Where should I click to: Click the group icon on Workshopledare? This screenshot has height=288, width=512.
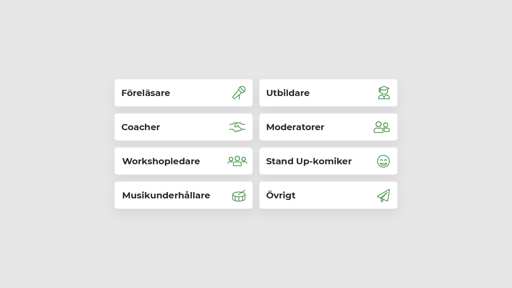237,161
